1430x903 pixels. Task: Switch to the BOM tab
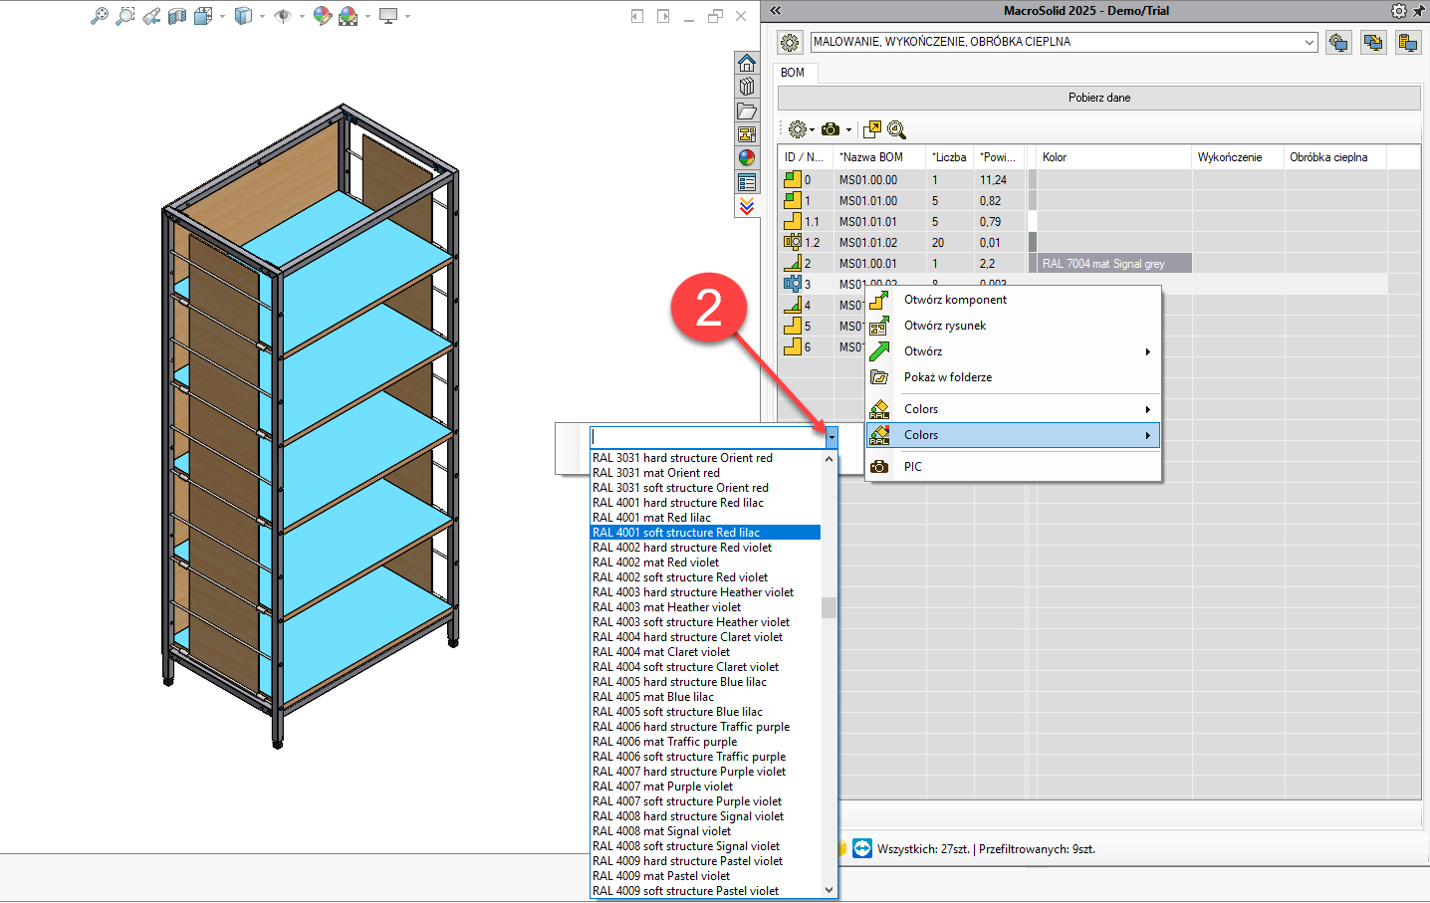[793, 73]
